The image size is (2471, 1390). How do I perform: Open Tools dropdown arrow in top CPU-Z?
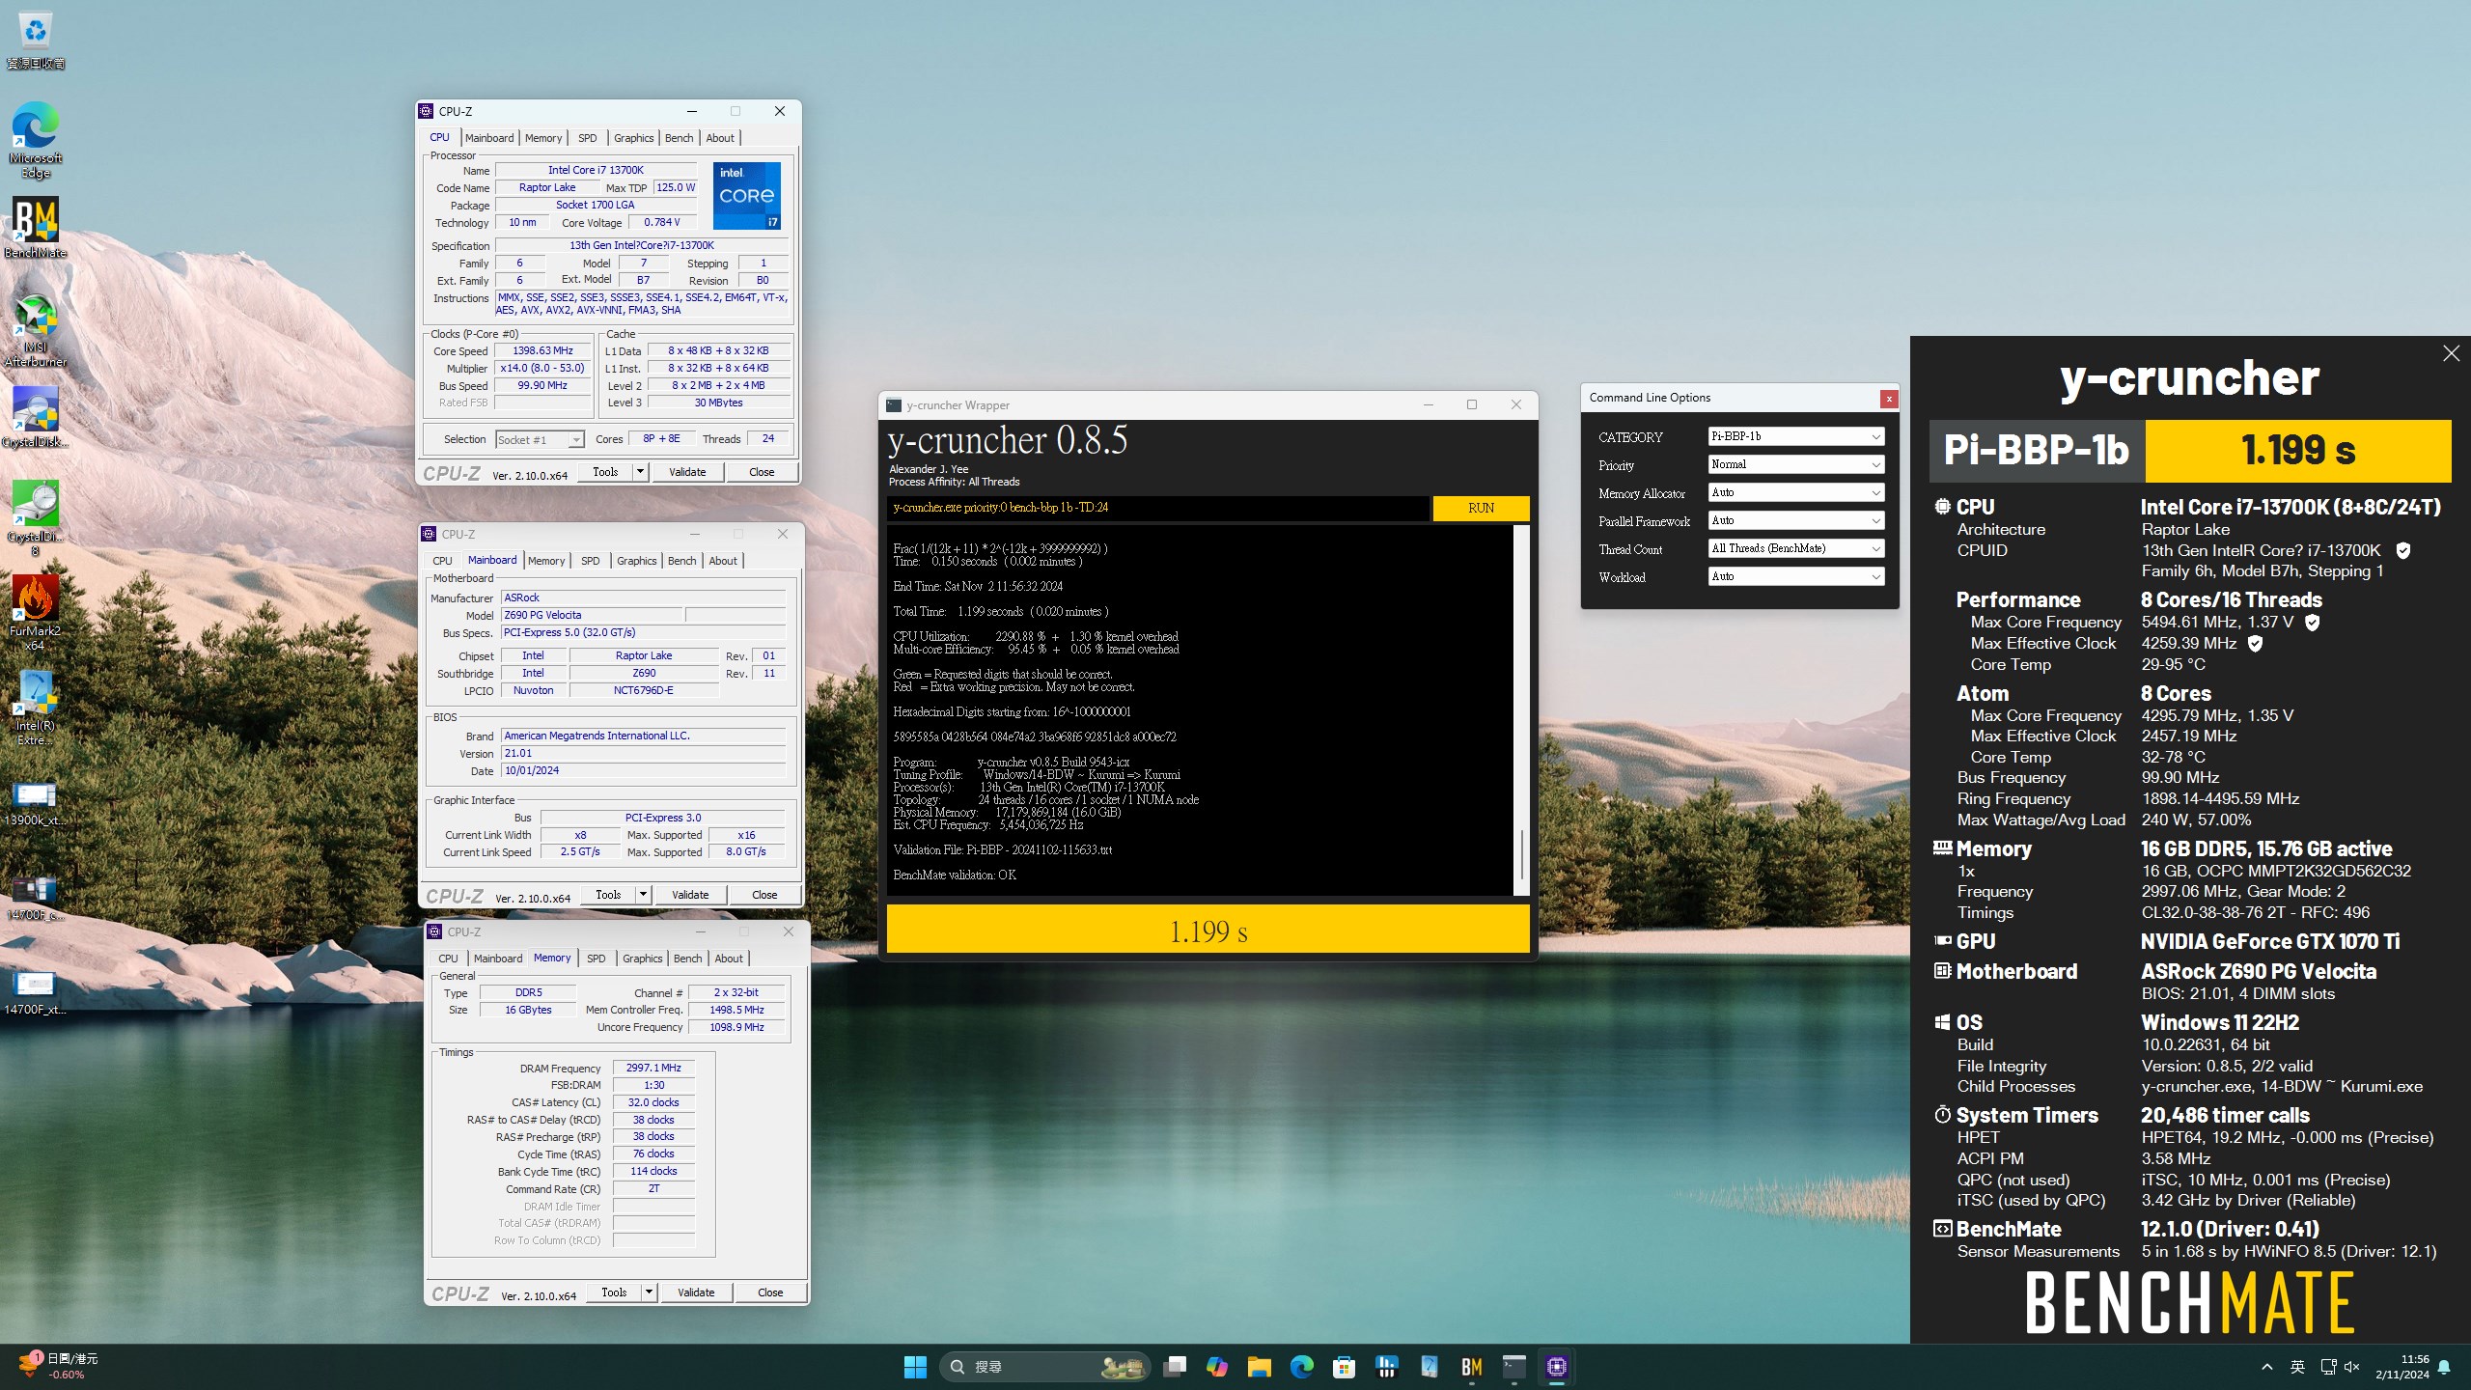pyautogui.click(x=640, y=472)
